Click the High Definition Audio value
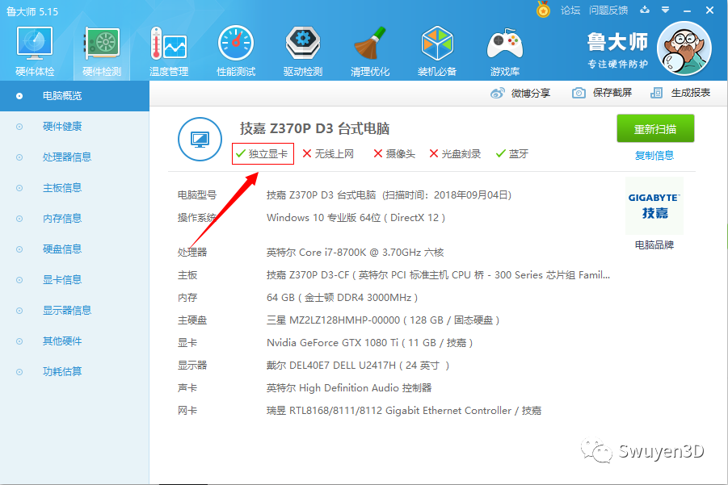 click(349, 388)
